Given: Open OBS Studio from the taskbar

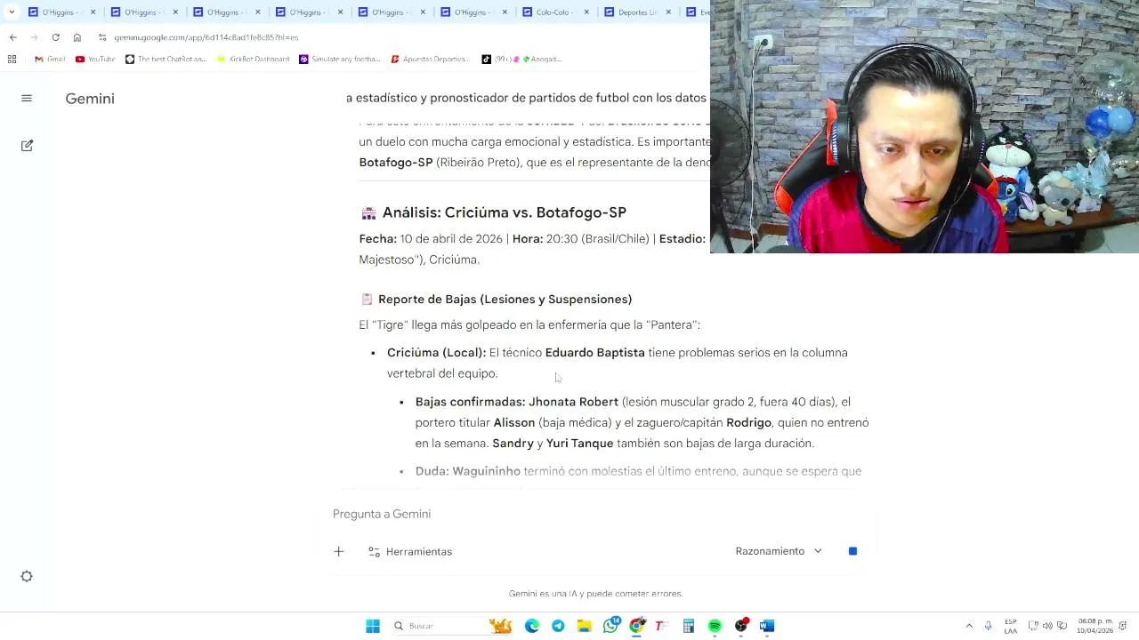Looking at the screenshot, I should [x=740, y=626].
